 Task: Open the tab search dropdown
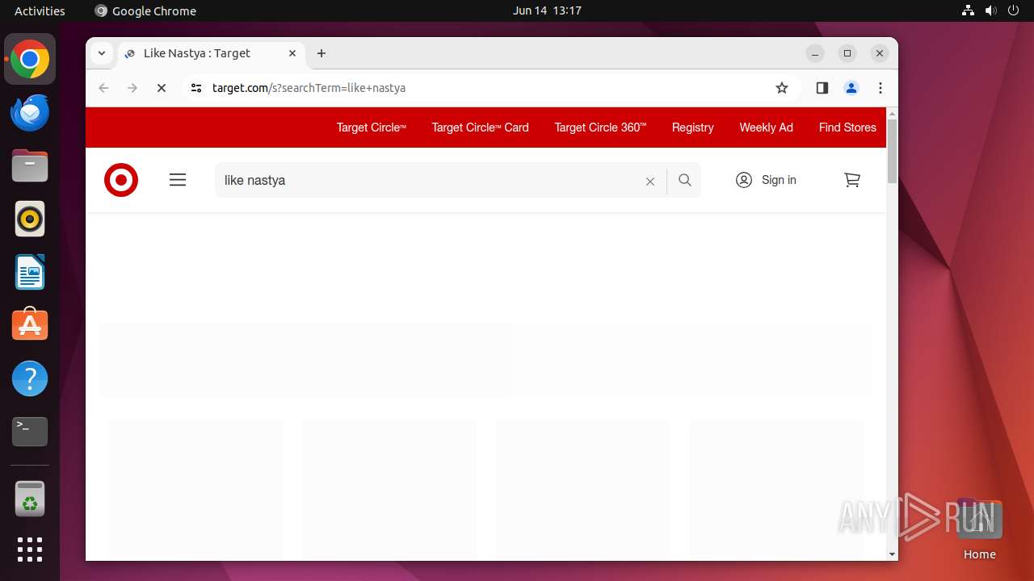click(x=102, y=53)
